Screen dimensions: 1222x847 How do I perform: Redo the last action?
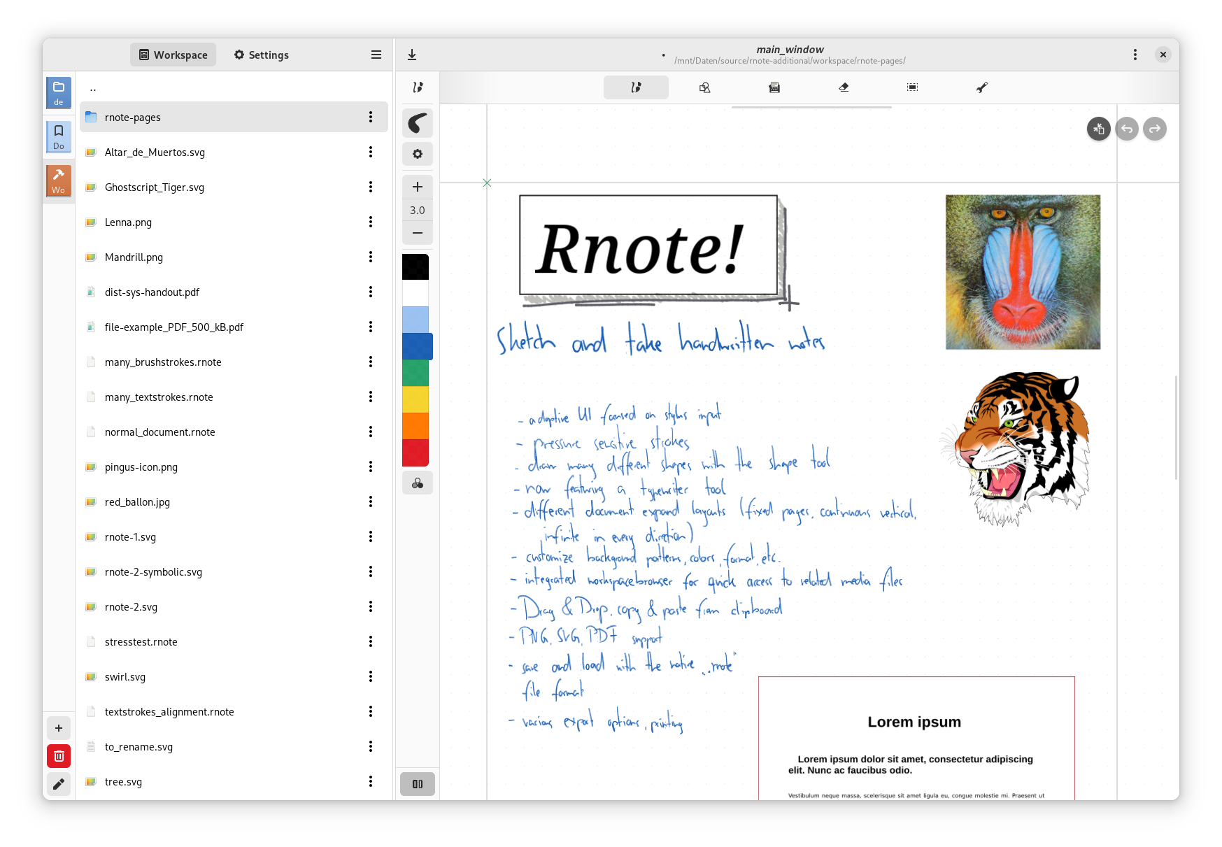click(1155, 129)
